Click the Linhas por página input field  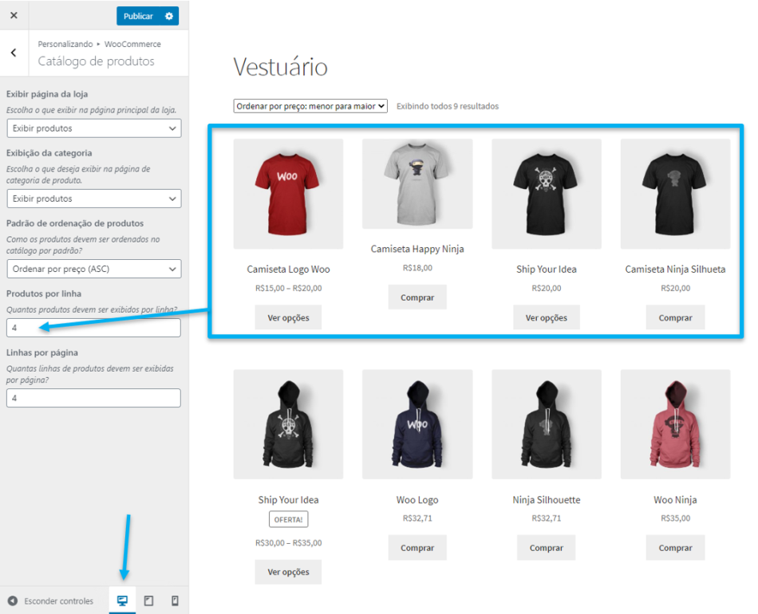(94, 398)
